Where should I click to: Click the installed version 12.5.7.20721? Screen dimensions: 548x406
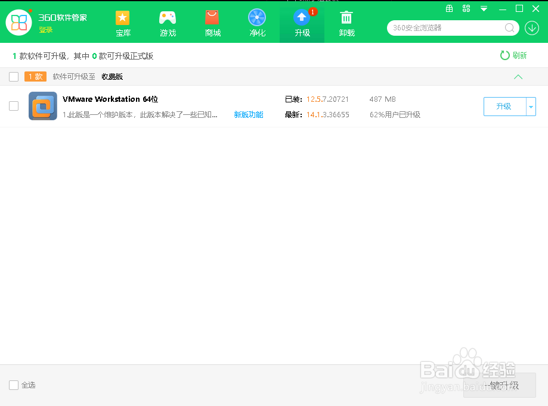point(327,99)
